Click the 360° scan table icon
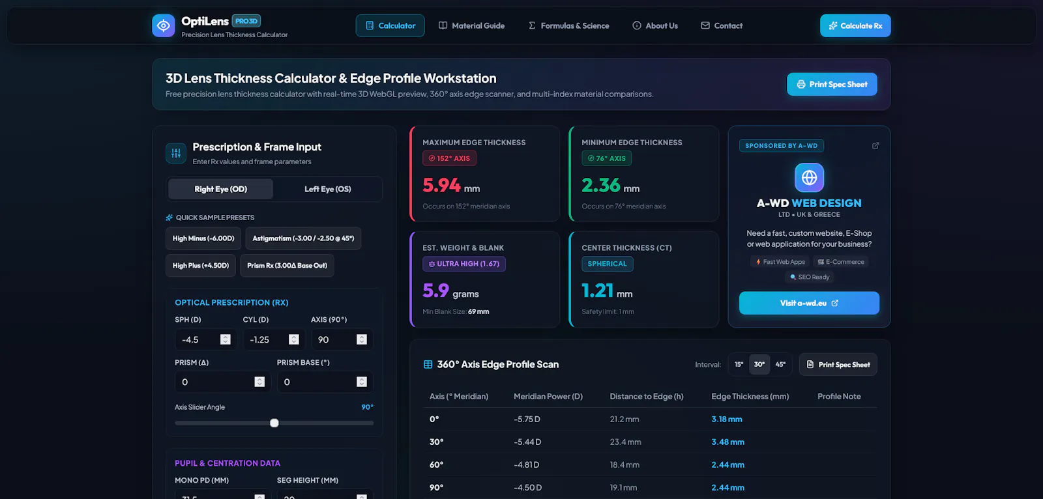Viewport: 1043px width, 499px height. (x=428, y=364)
